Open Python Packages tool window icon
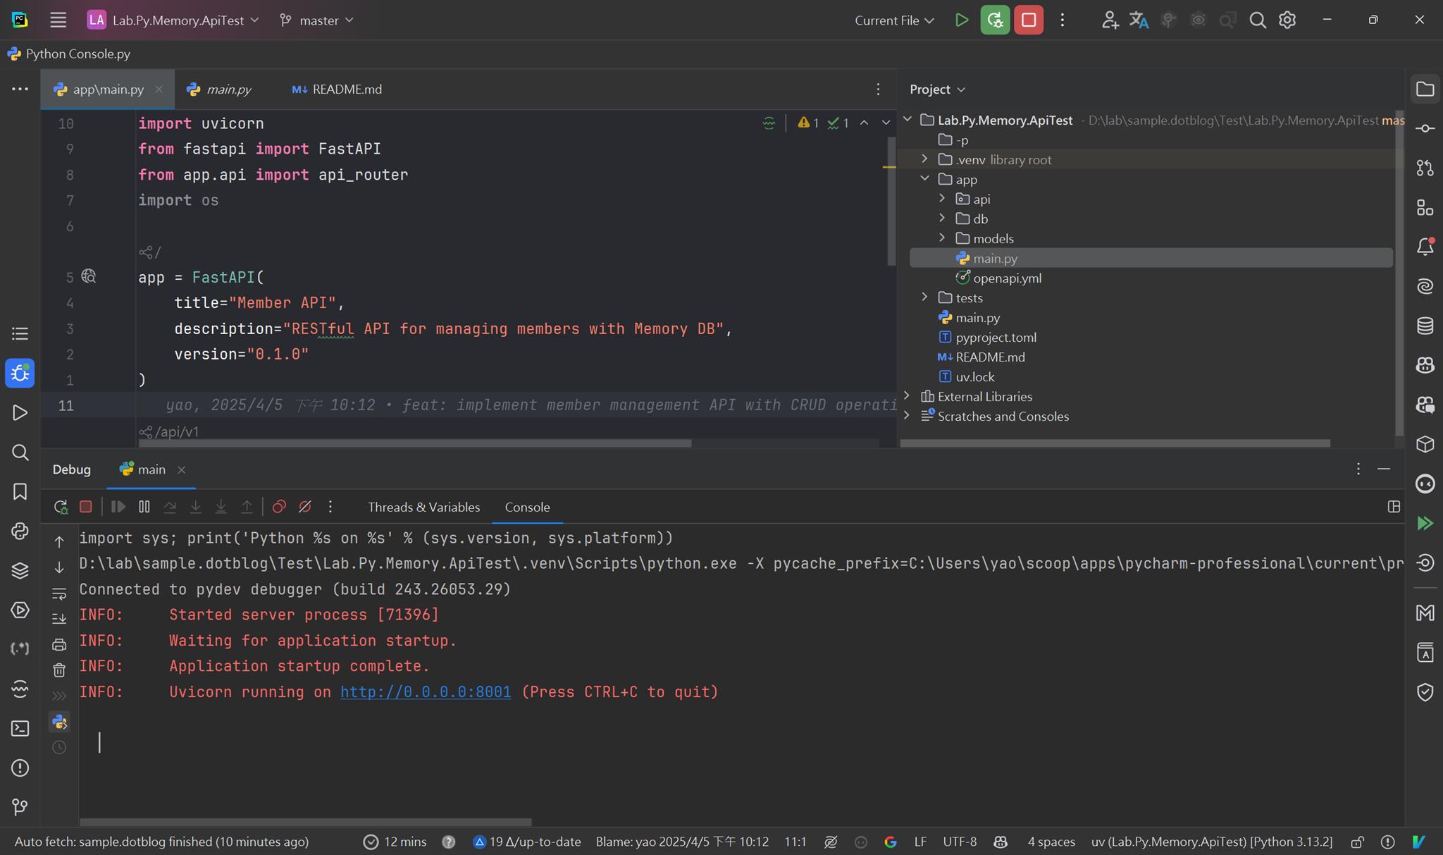Image resolution: width=1443 pixels, height=855 pixels. [x=20, y=570]
